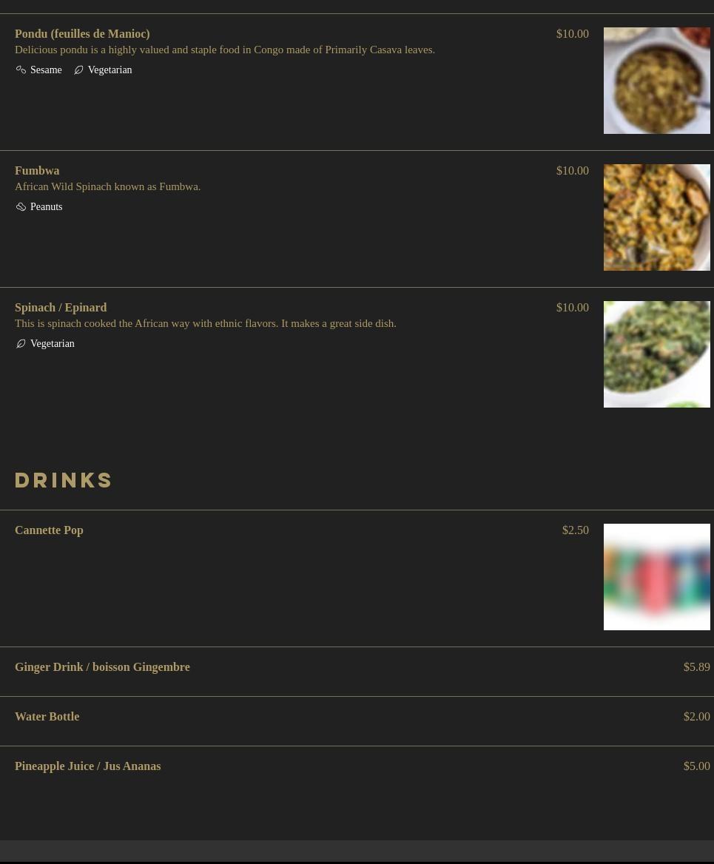Open the Cannette Pop cans photo
Screen dimensions: 714x864
point(657,577)
